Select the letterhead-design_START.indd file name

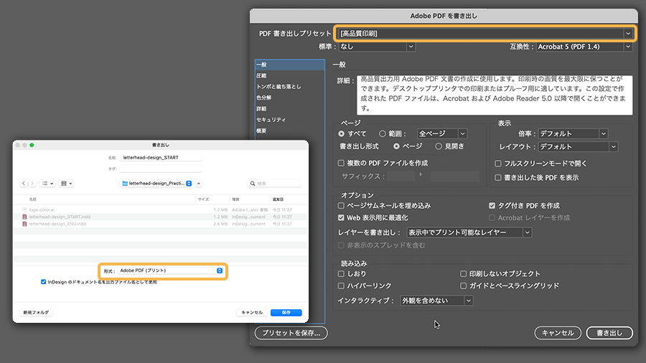click(60, 217)
